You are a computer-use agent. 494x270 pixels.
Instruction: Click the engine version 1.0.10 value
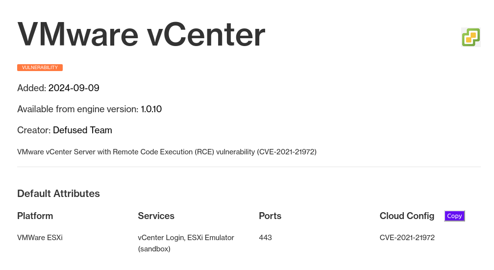151,109
